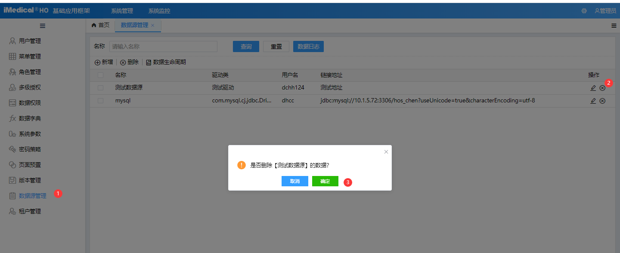Check the checkbox for 测试数据源 row
The width and height of the screenshot is (620, 253).
pyautogui.click(x=100, y=88)
